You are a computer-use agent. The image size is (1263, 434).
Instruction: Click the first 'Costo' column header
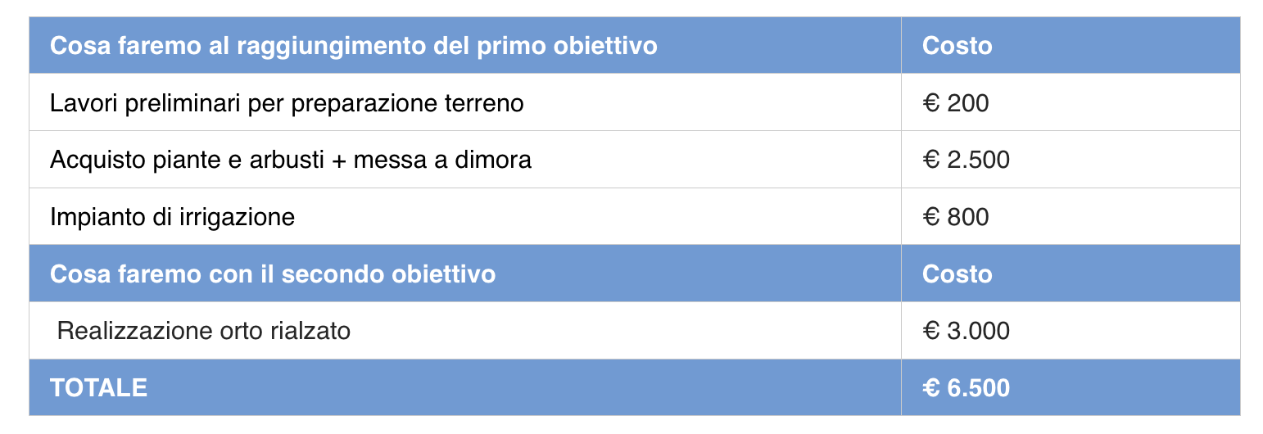coord(957,46)
